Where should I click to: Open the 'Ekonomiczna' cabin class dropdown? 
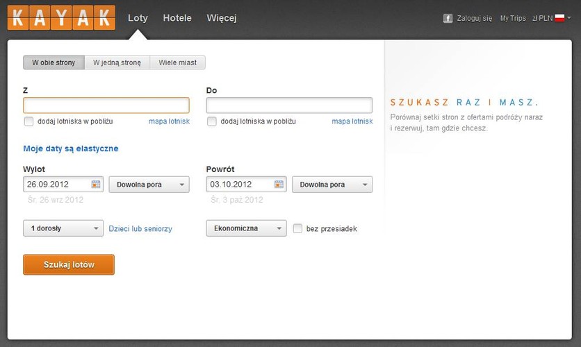coord(246,228)
